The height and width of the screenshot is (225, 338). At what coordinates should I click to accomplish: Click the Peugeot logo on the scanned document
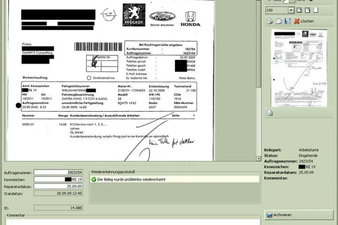134,15
